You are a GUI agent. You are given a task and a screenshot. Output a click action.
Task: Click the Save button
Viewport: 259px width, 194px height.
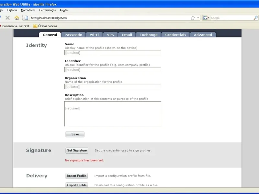[x=75, y=134]
